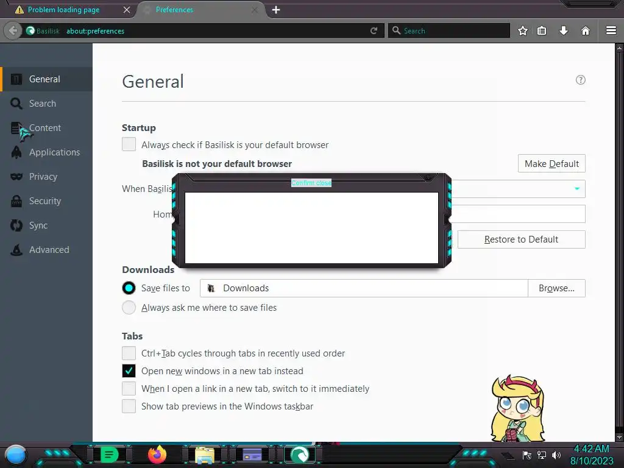The image size is (624, 468).
Task: Open the Security preferences category
Action: click(46, 201)
